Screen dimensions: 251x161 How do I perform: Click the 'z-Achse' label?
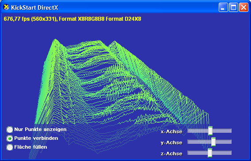(171, 154)
